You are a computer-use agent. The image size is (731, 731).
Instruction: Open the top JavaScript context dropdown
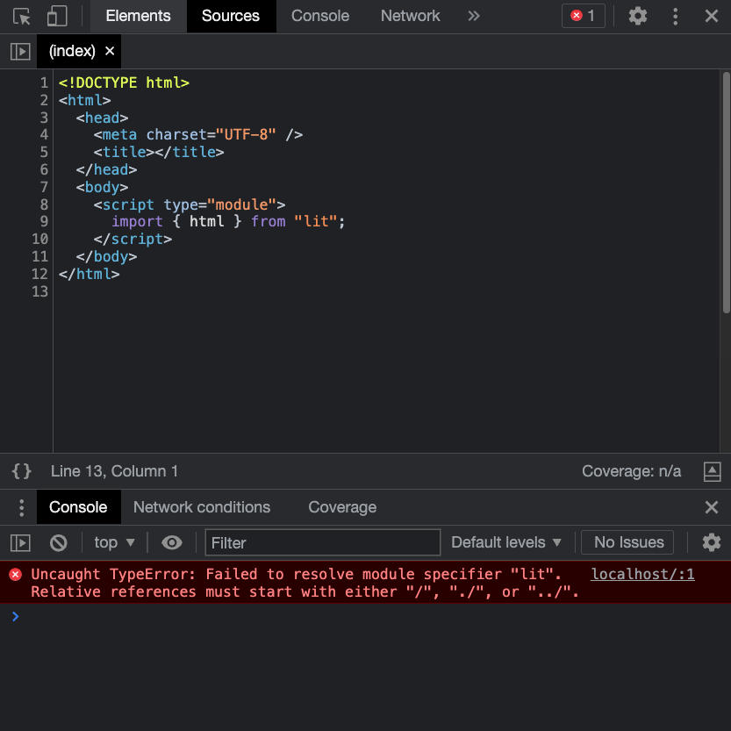[x=115, y=542]
